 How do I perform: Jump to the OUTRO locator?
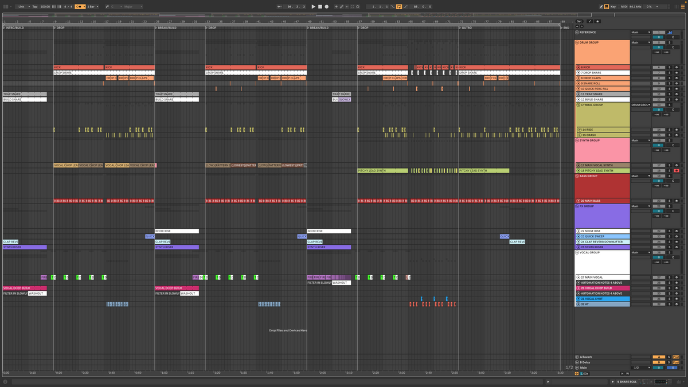[466, 28]
